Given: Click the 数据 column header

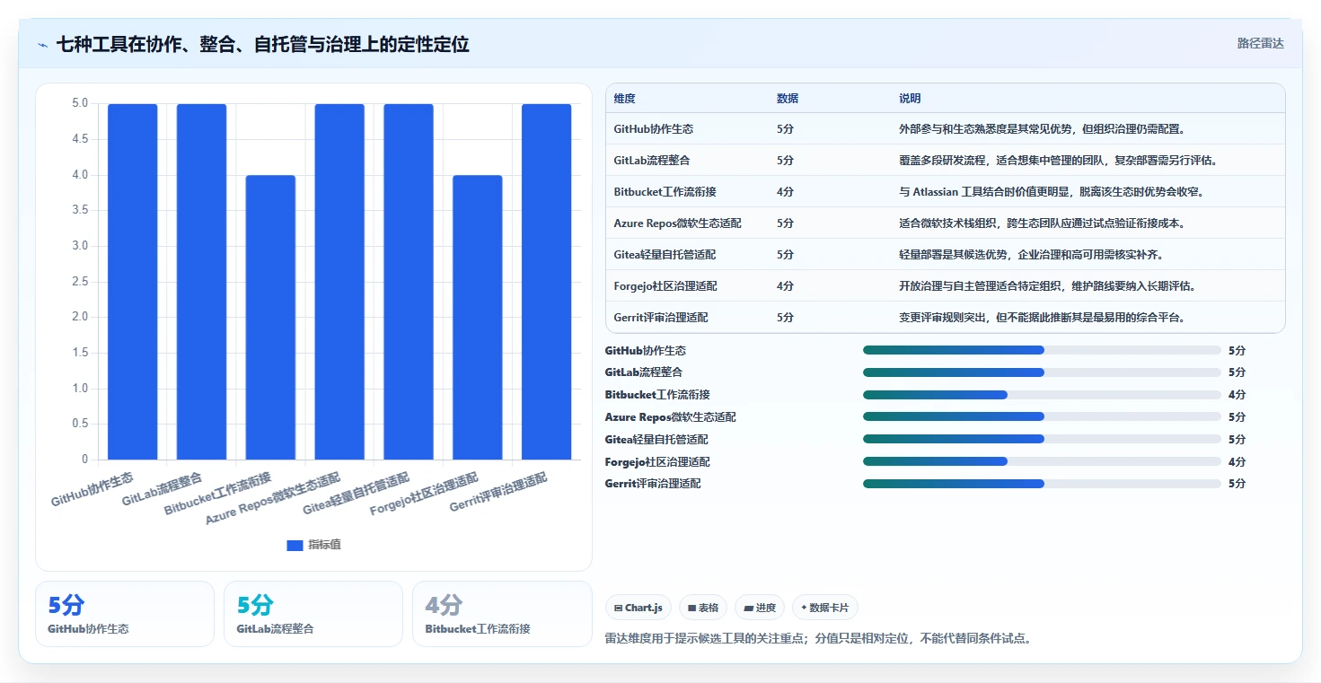Looking at the screenshot, I should (x=788, y=99).
